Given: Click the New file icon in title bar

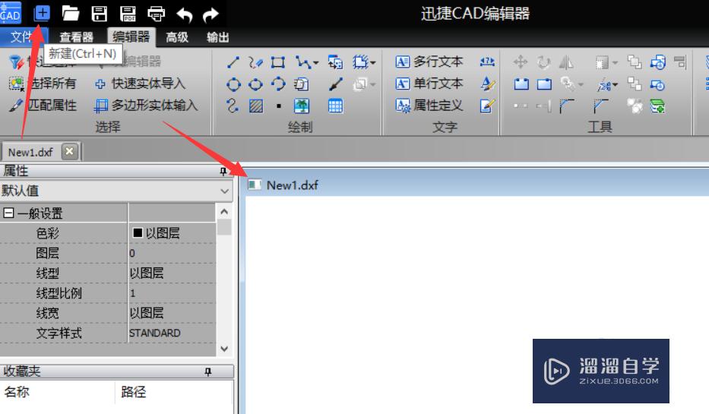Looking at the screenshot, I should [42, 13].
